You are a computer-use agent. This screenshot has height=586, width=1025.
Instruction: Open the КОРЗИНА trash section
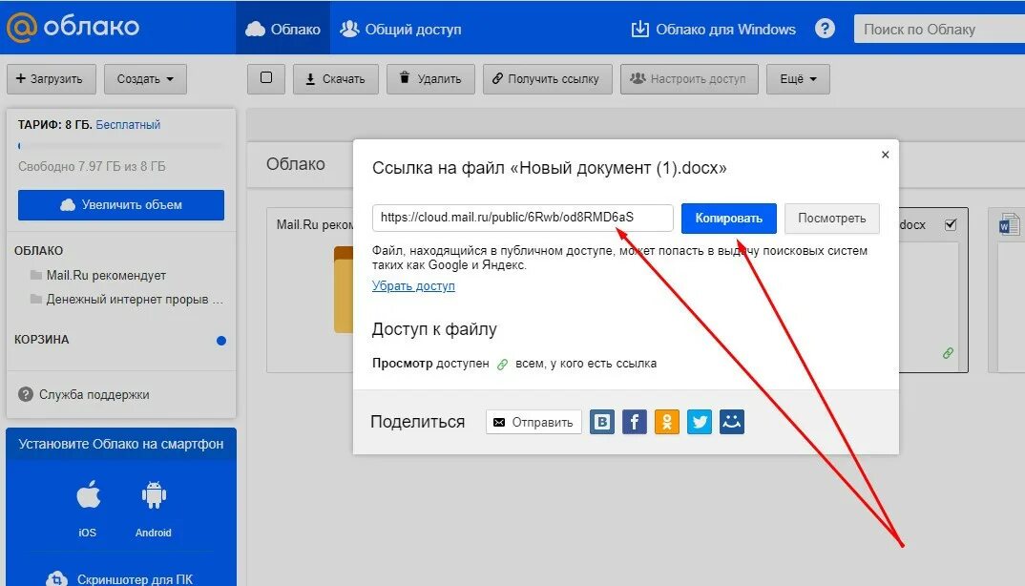(42, 340)
